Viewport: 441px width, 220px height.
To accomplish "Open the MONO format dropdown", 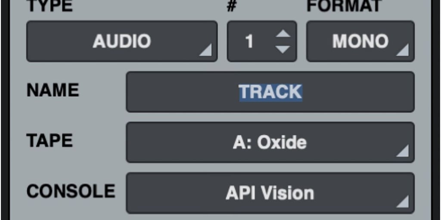I will [x=360, y=41].
